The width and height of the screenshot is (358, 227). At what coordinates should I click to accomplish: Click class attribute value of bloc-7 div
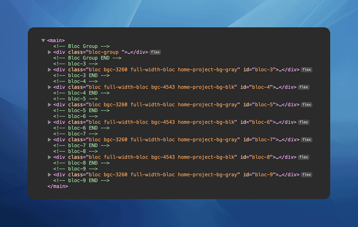tap(163, 140)
